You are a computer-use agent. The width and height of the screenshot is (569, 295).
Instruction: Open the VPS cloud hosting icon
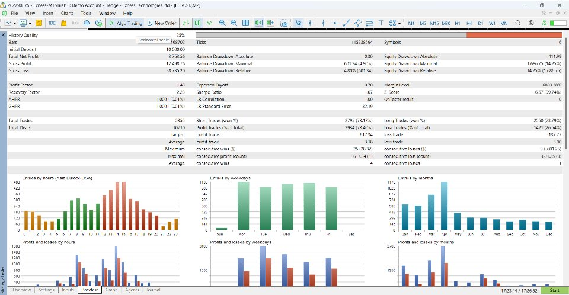(87, 23)
